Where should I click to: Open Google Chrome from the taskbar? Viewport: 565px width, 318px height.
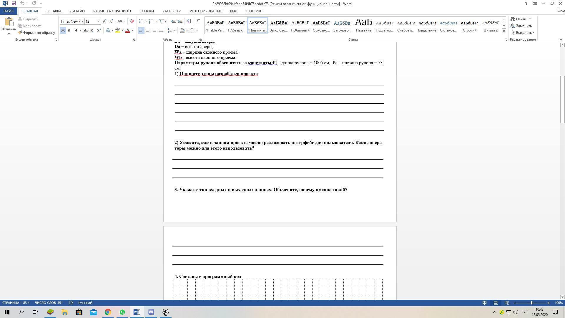pos(108,312)
